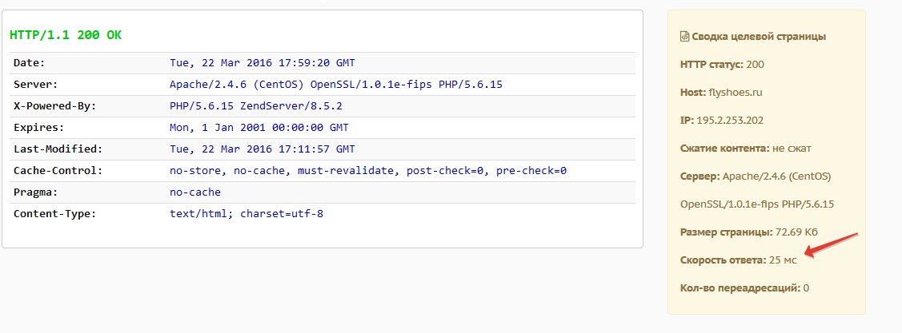Click the Кол-во переадресаций: 0 line
This screenshot has height=333, width=902.
click(744, 287)
